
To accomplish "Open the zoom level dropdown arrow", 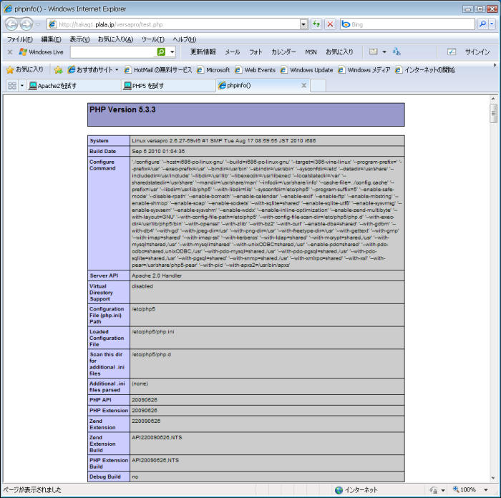I will [x=486, y=489].
